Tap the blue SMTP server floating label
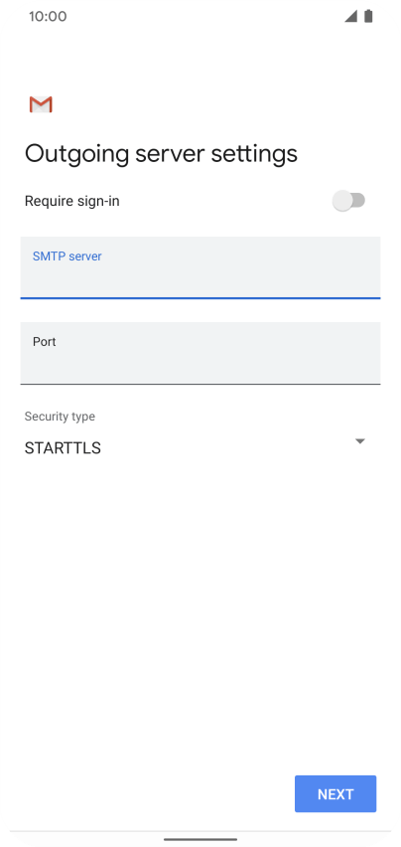This screenshot has height=847, width=401. point(67,256)
